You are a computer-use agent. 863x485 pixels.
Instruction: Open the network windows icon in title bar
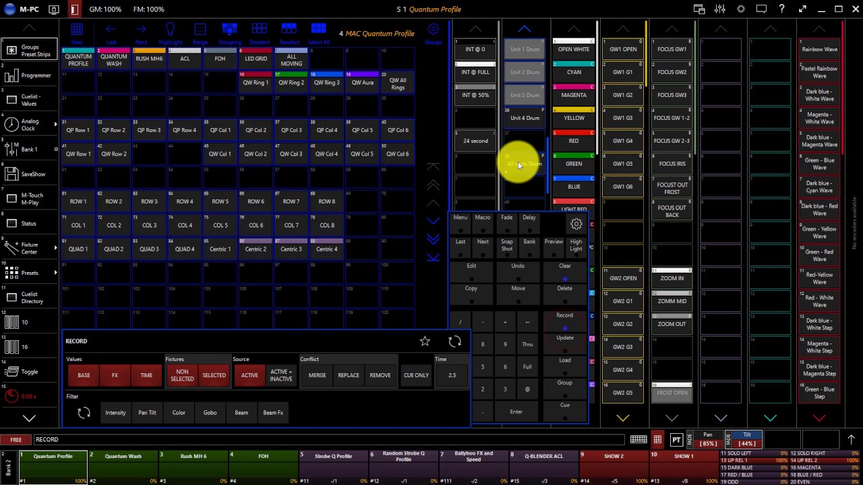tap(699, 9)
